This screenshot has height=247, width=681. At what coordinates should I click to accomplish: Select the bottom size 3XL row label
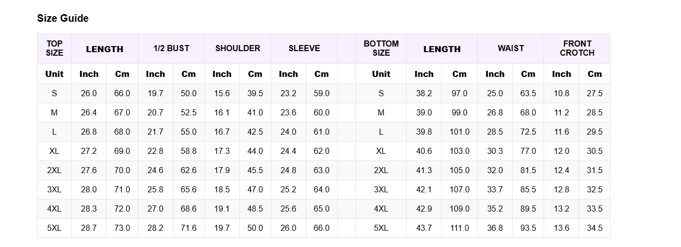pos(381,189)
